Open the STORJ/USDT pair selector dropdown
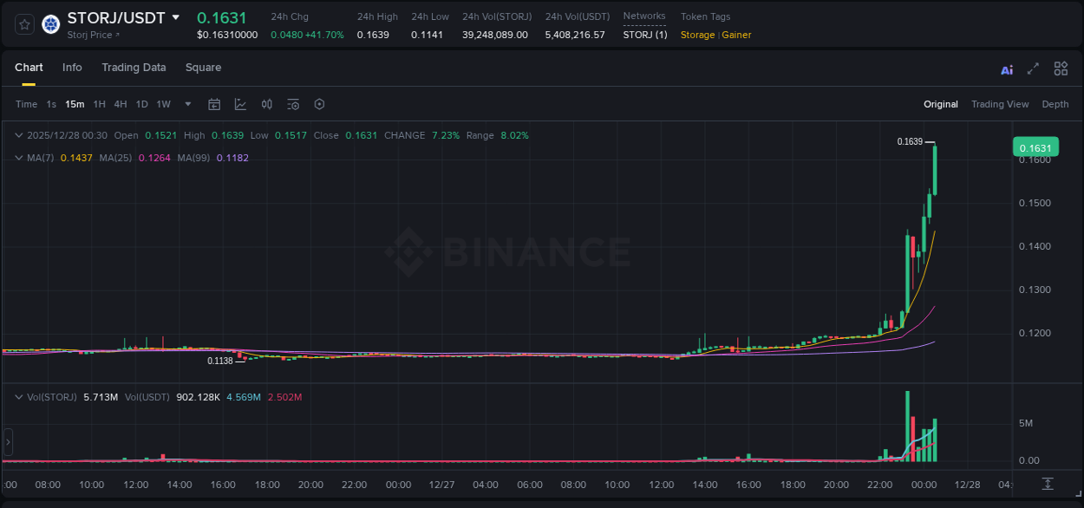Screen dimensions: 1084x508 pyautogui.click(x=177, y=16)
